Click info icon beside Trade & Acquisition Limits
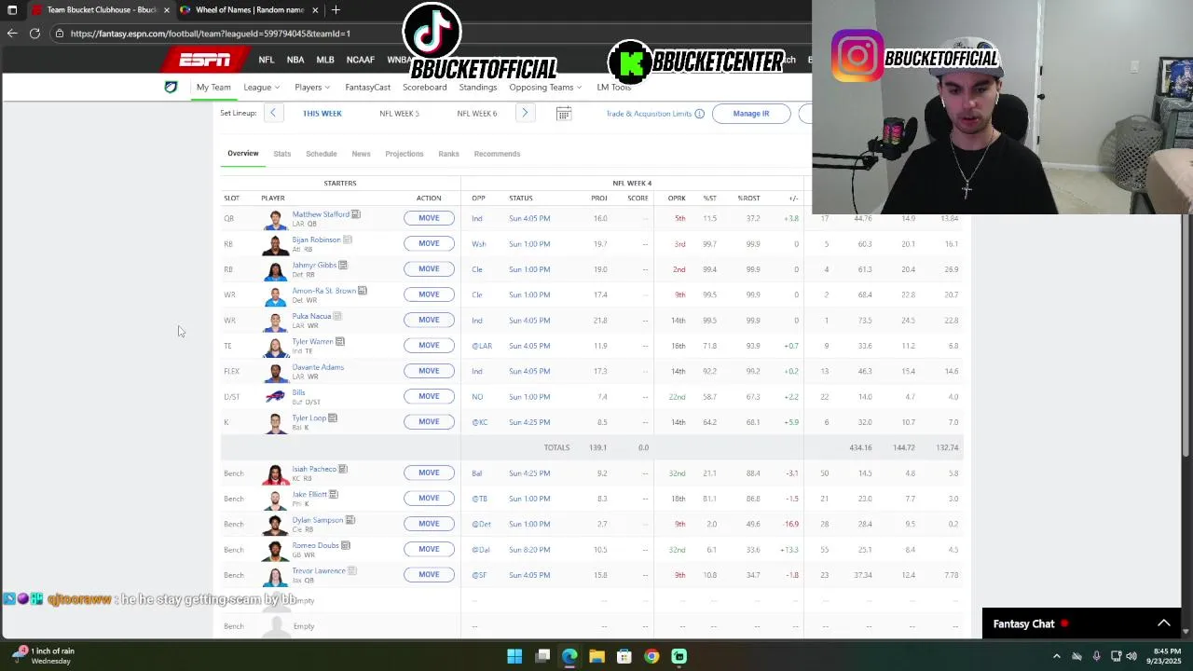Viewport: 1193px width, 671px height. 699,114
